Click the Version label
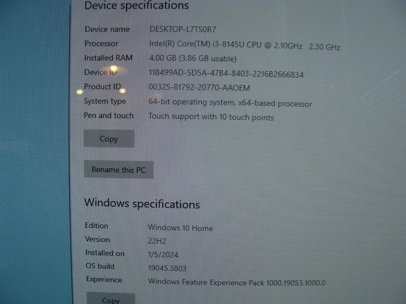This screenshot has height=304, width=406. coord(97,239)
